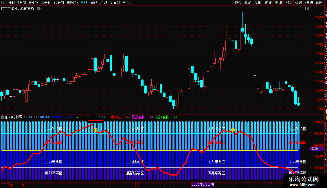The height and width of the screenshot is (188, 327).
Task: Click 返回 to go back
Action: click(x=319, y=3)
